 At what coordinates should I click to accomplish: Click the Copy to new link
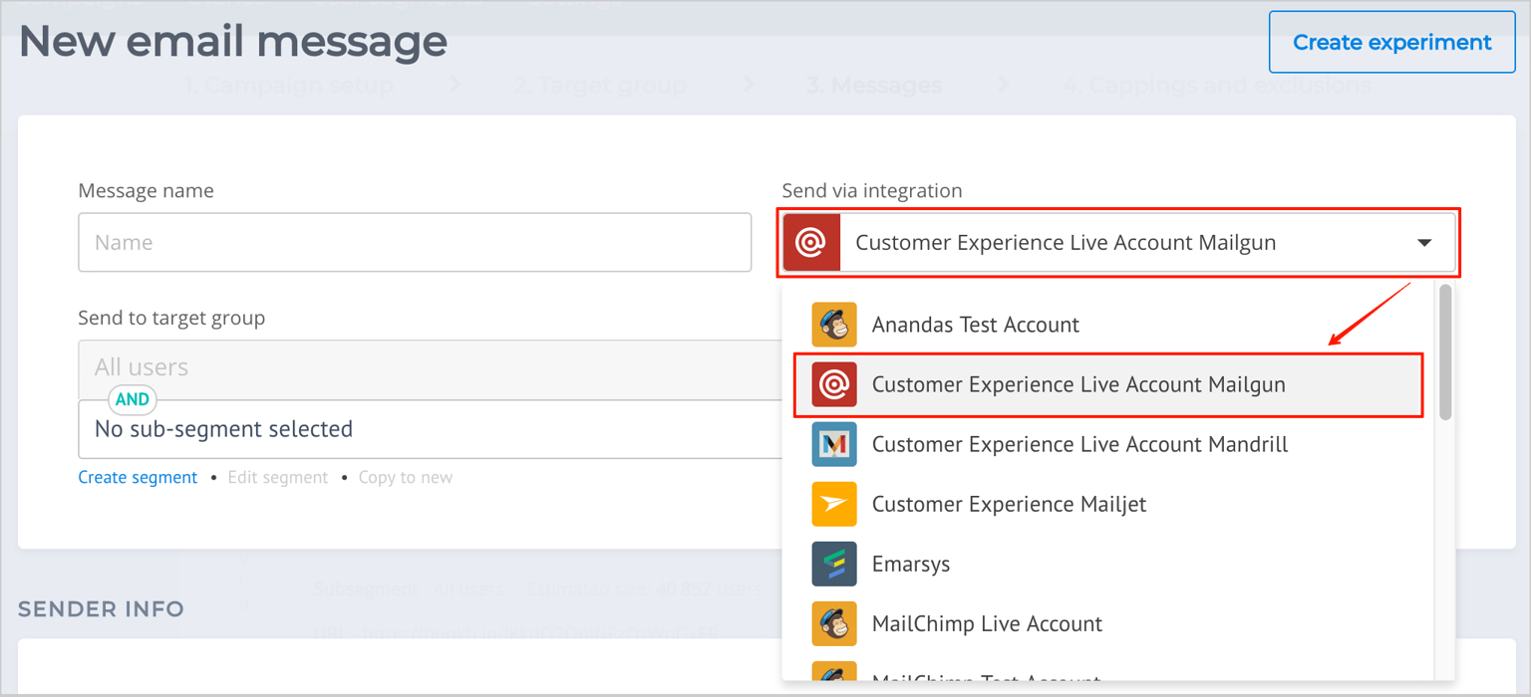(x=406, y=477)
